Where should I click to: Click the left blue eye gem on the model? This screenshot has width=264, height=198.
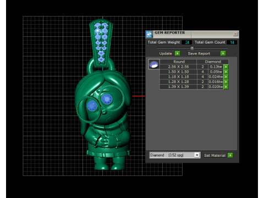pyautogui.click(x=92, y=106)
